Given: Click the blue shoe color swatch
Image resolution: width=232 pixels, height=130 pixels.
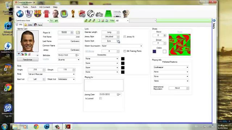Looking at the screenshot, I should 154,51.
